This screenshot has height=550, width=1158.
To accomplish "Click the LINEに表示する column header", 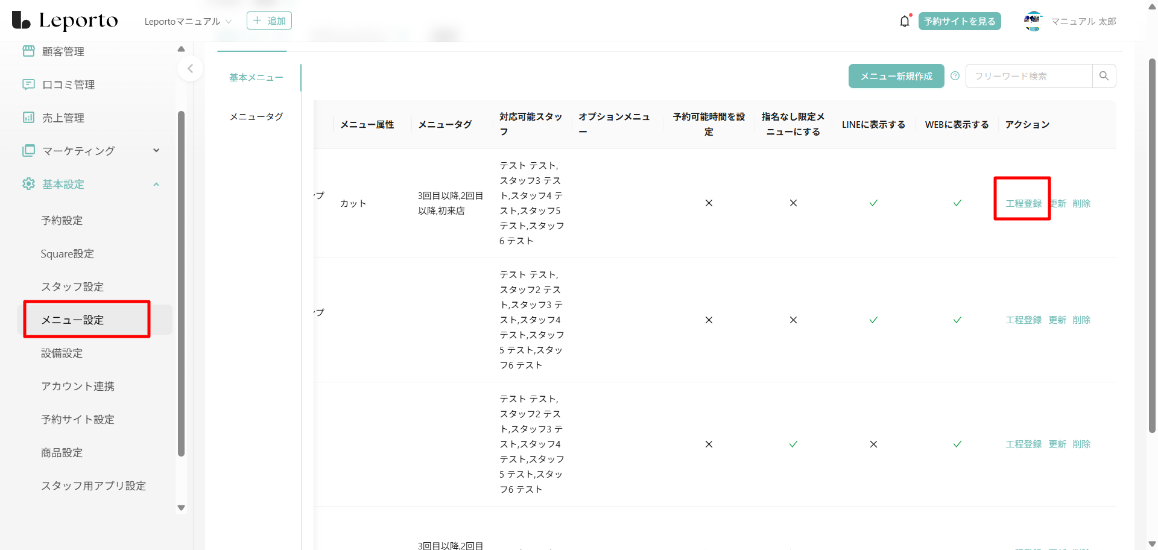I will pyautogui.click(x=873, y=124).
